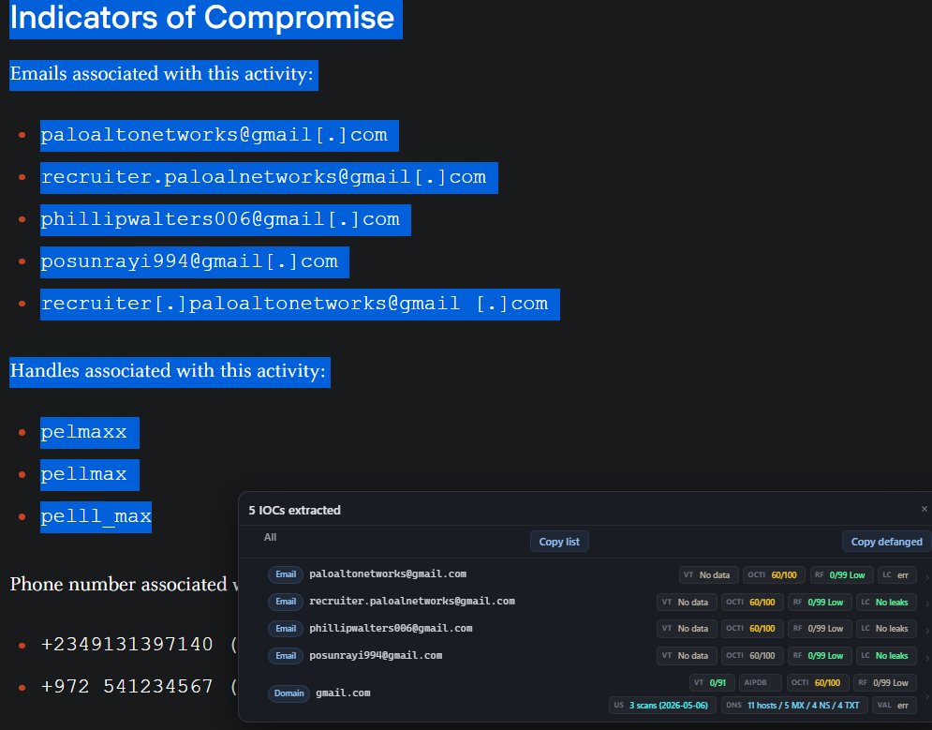
Task: Open LC No leaks badge for posunrayi994 row
Action: coord(886,656)
